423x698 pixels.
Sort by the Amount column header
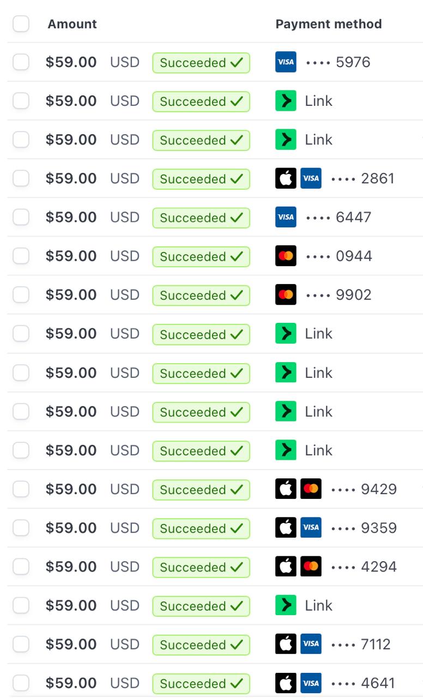72,24
